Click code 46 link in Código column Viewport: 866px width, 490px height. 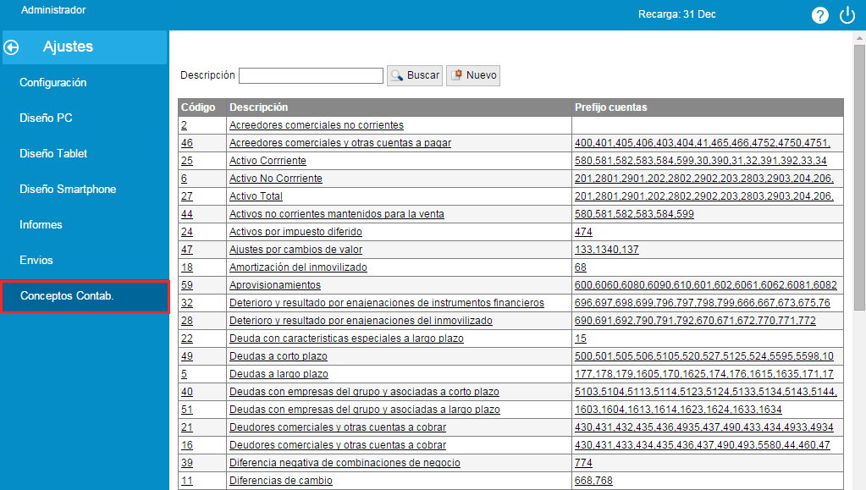tap(187, 143)
